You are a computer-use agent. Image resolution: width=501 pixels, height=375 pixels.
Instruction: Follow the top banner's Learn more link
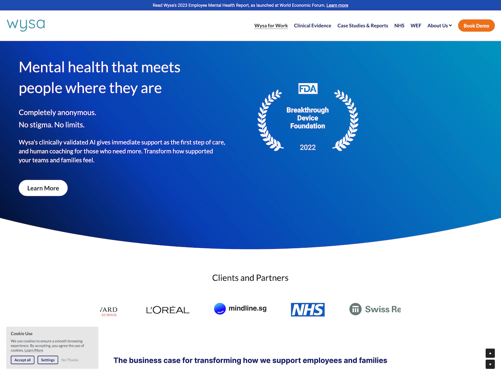(337, 5)
